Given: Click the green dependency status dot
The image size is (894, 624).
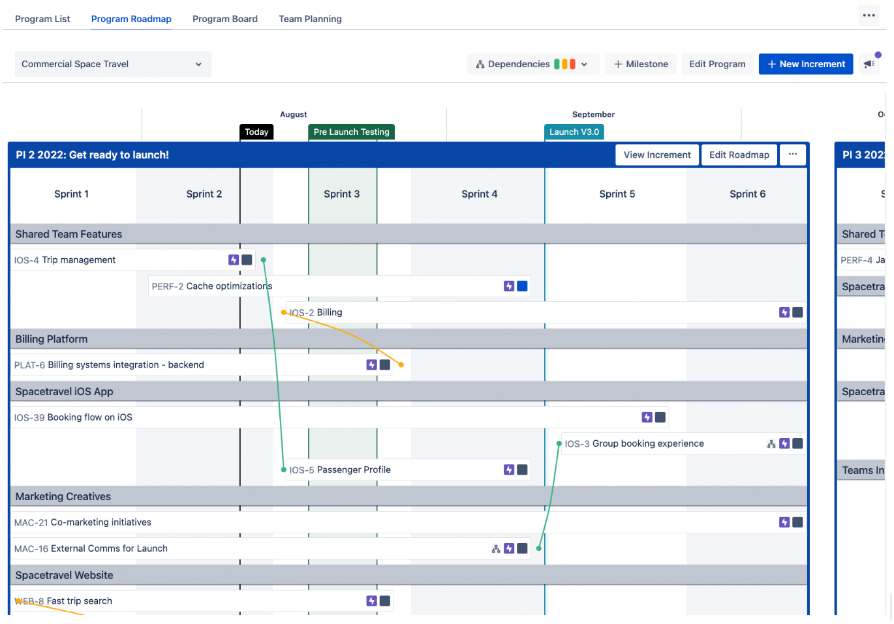Looking at the screenshot, I should point(263,260).
